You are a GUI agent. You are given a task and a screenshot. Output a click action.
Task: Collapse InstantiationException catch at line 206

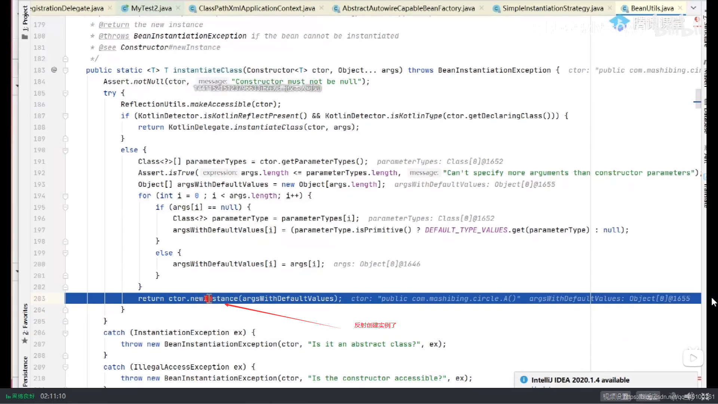(x=65, y=333)
